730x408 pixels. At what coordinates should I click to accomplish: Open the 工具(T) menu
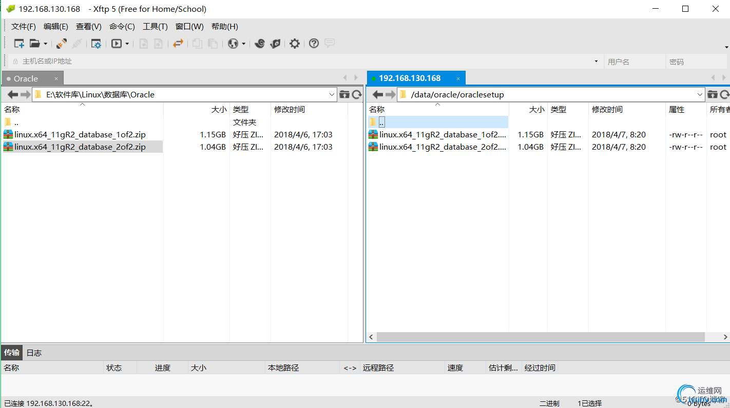click(x=155, y=27)
